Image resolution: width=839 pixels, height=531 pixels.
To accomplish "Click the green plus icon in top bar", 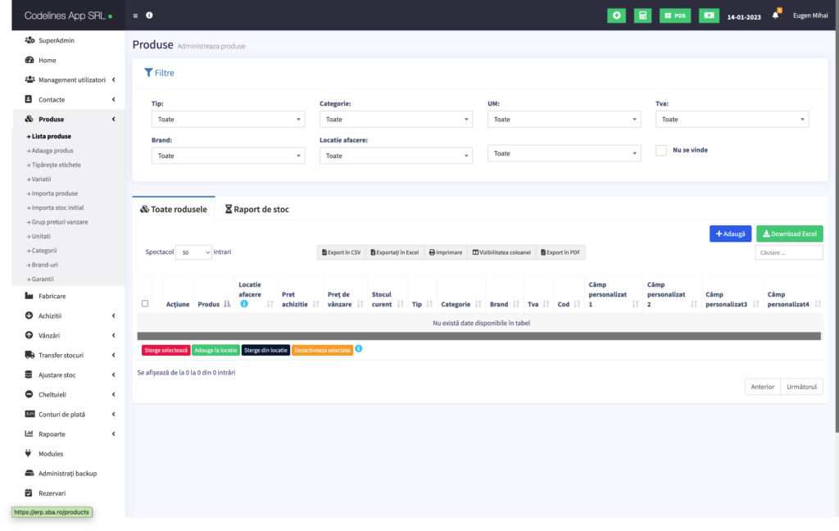I will [615, 16].
